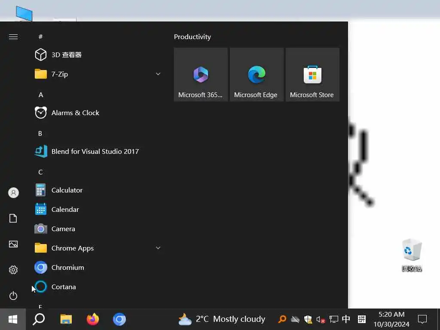The image size is (440, 330).
Task: Open 3D 查看器 from the app list
Action: coord(98,55)
